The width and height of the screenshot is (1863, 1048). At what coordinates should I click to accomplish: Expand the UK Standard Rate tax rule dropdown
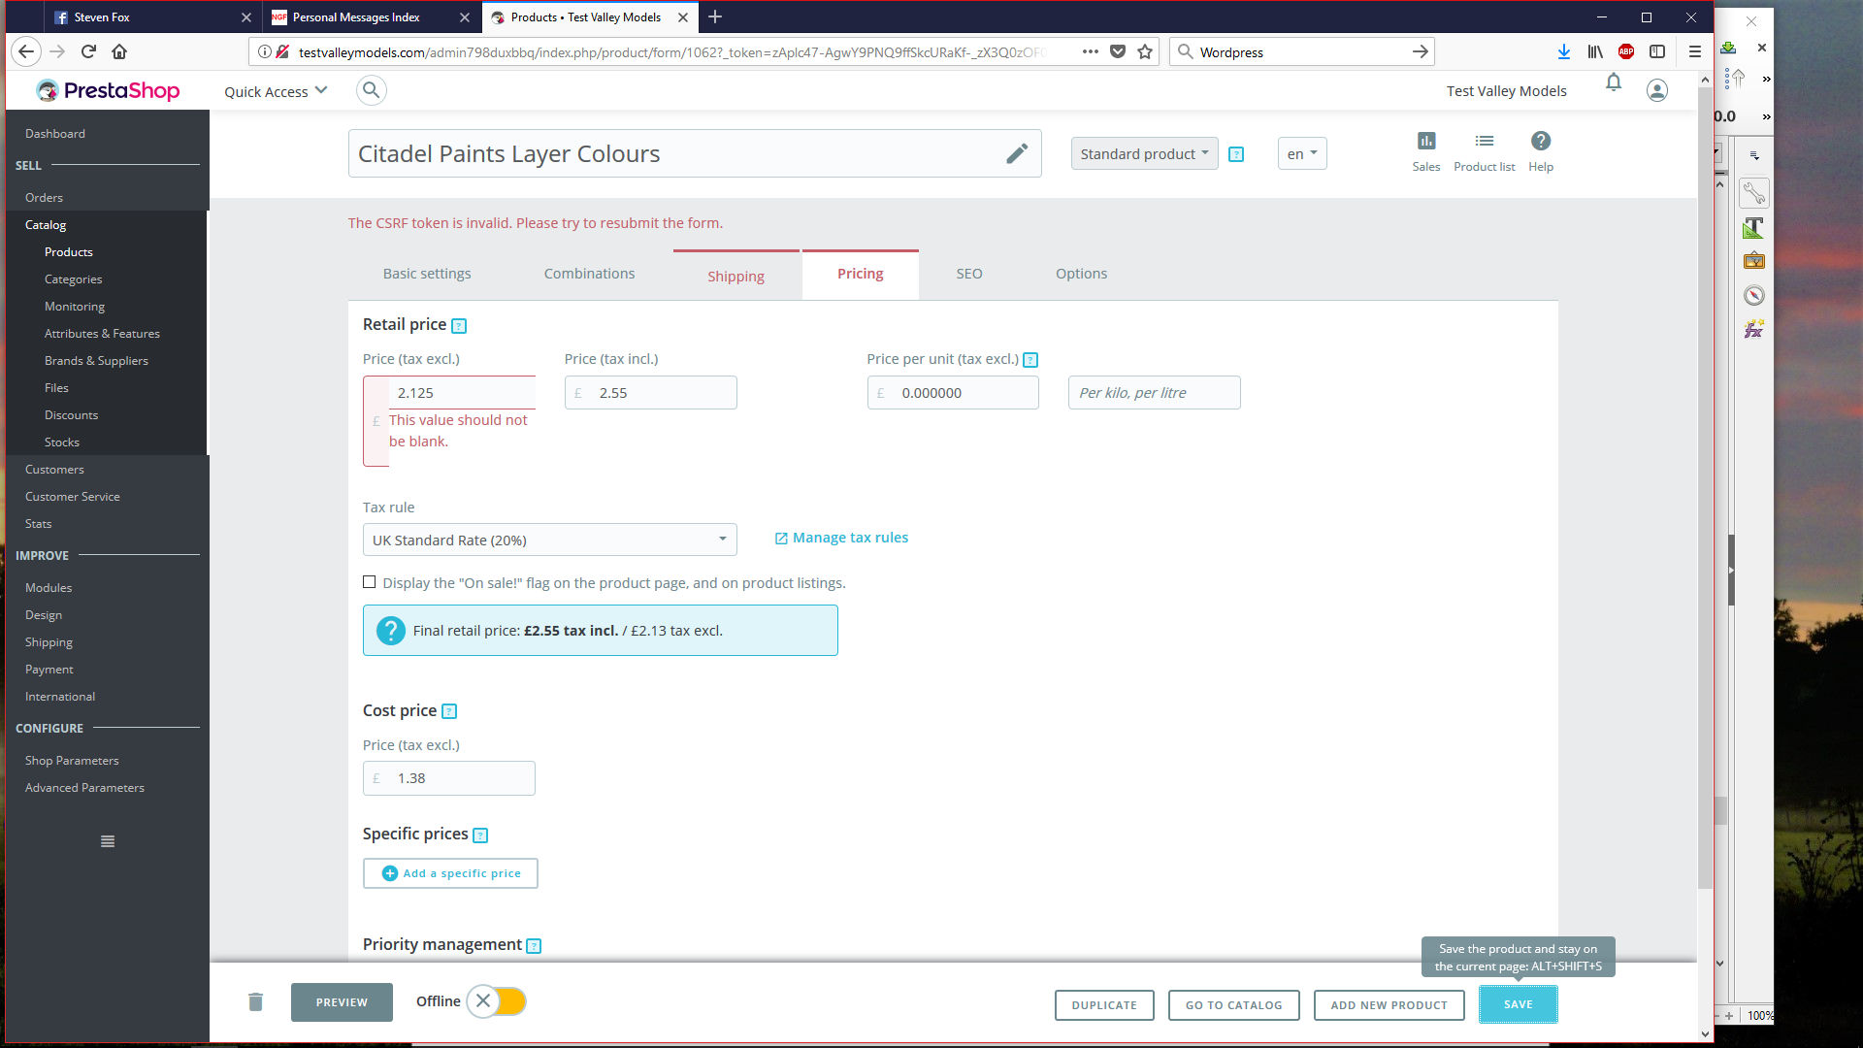[x=549, y=540]
